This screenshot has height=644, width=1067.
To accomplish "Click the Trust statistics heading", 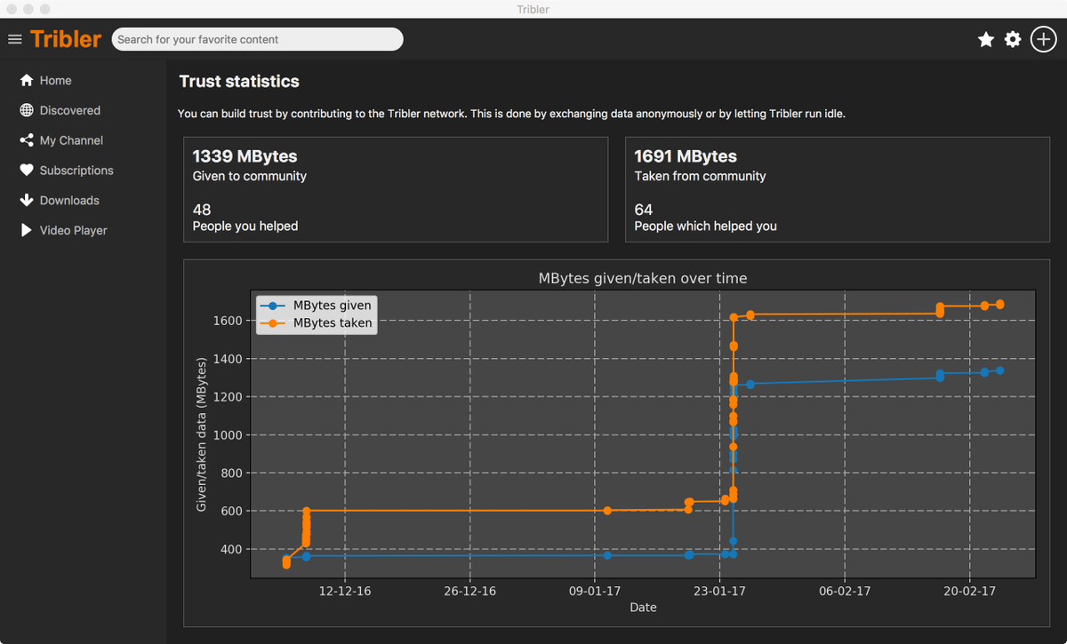I will pos(239,82).
